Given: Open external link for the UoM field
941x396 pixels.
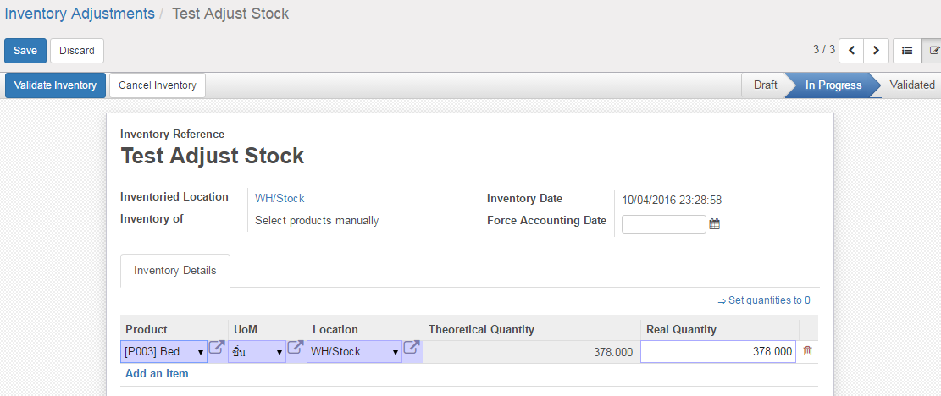Looking at the screenshot, I should [x=296, y=347].
